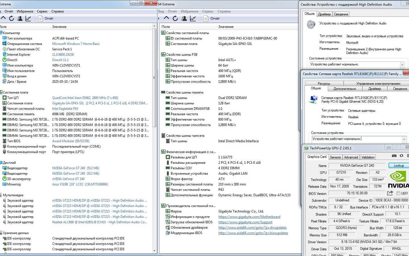Click the icon beside Обновление драйверов
Image resolution: width=409 pixels, height=256 pixels.
168,227
